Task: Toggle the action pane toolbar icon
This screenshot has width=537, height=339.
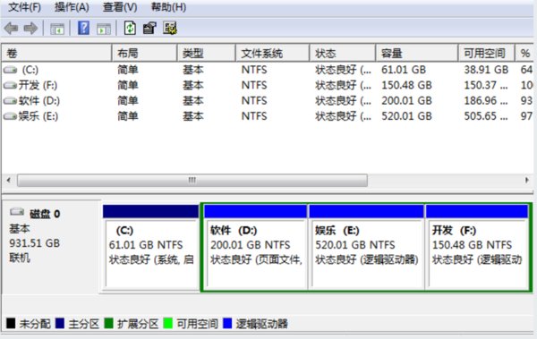Action: [x=104, y=29]
